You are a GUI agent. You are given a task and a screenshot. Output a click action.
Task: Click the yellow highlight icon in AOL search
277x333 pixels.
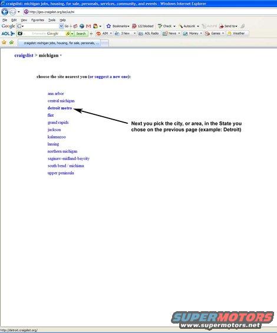[x=68, y=34]
